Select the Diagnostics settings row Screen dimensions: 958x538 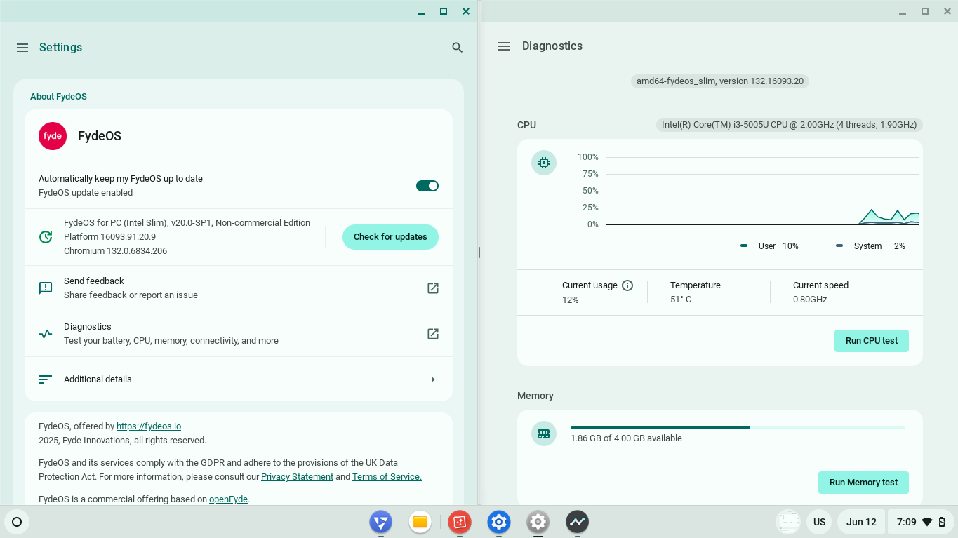coord(211,334)
